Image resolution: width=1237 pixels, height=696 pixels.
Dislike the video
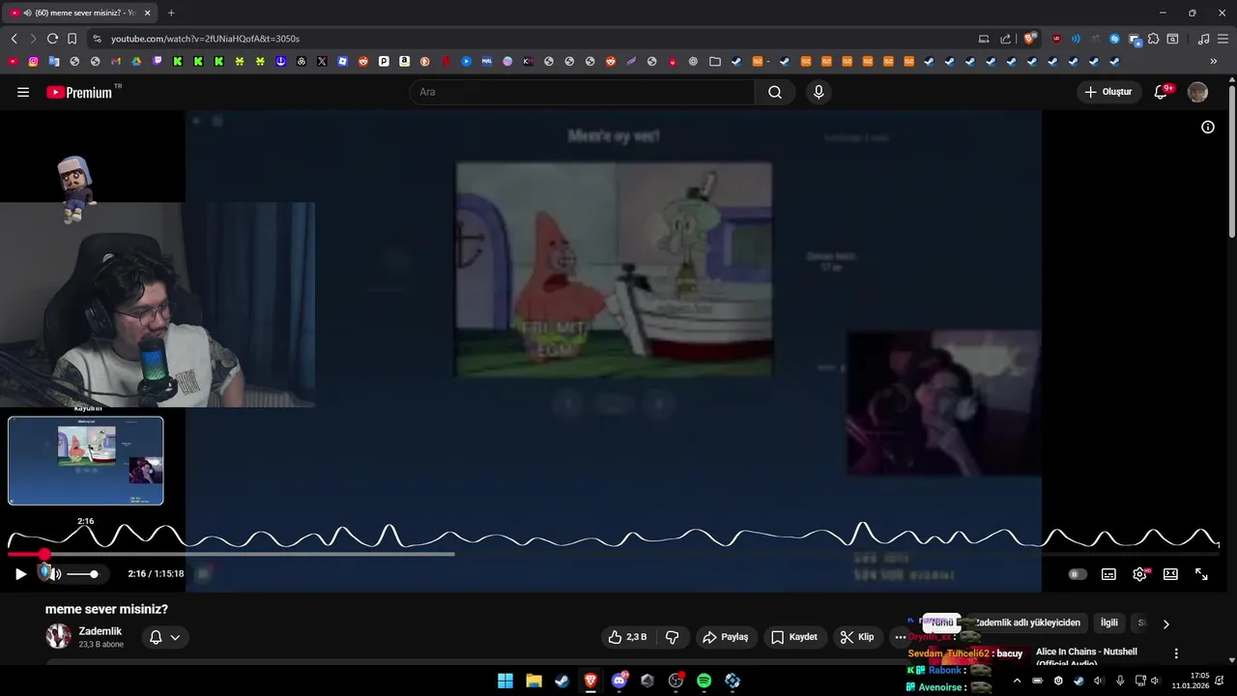[x=672, y=637]
